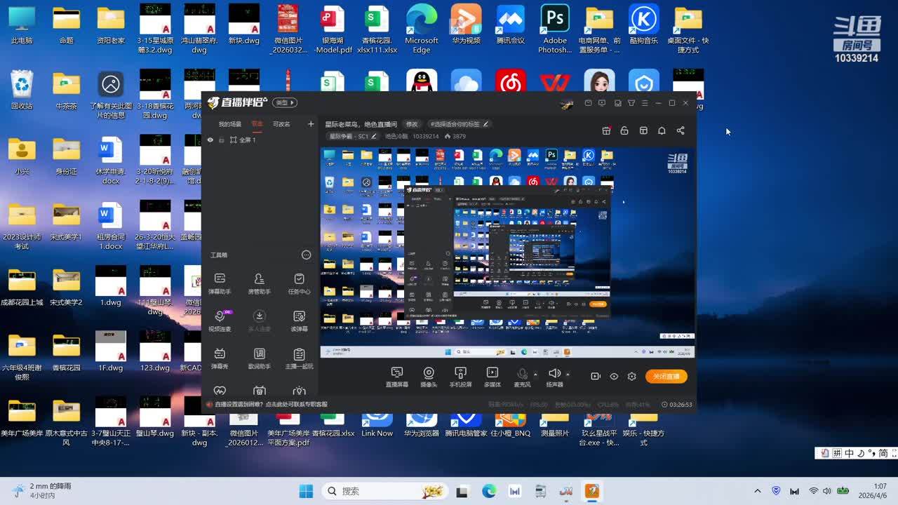Add a 摄像头 camera source
This screenshot has width=898, height=505.
pyautogui.click(x=429, y=376)
